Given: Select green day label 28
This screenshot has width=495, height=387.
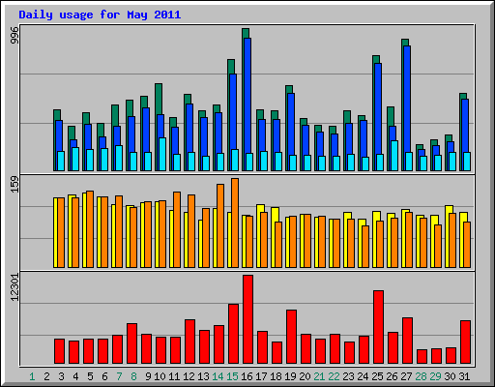Looking at the screenshot, I should pos(421,376).
